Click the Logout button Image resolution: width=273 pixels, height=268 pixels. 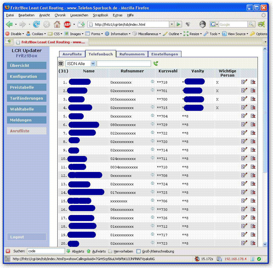tap(27, 237)
